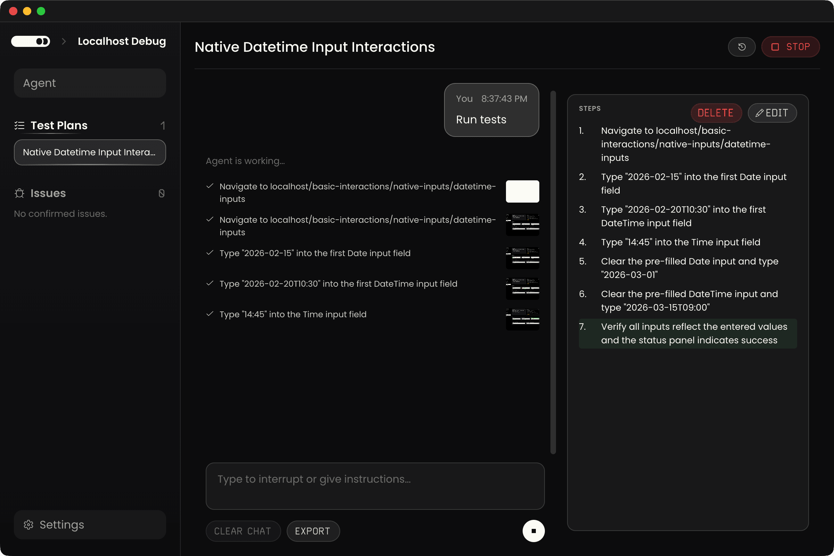Click the breadcrumb chevron before Localhost Debug
The image size is (834, 556).
[64, 41]
